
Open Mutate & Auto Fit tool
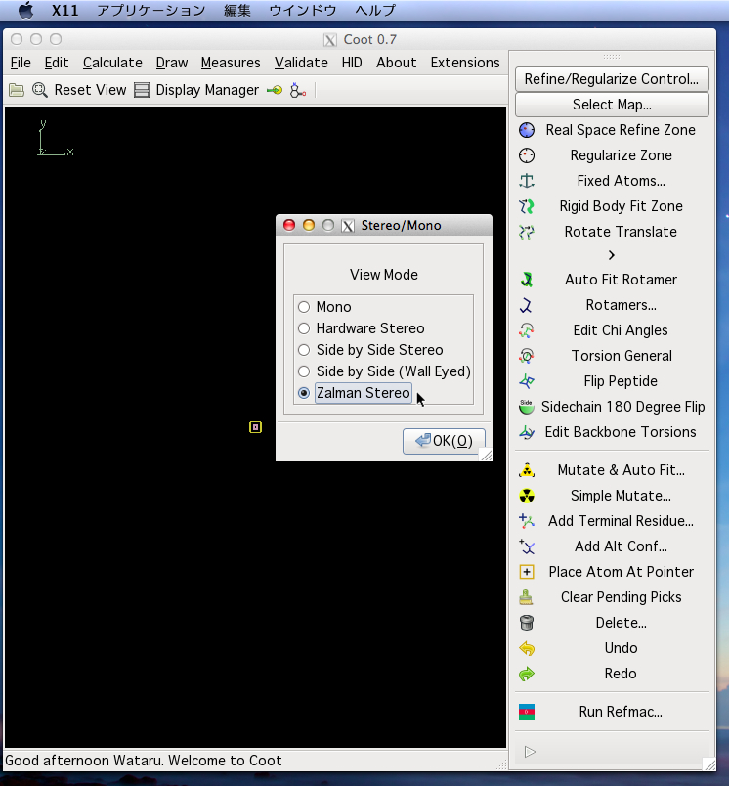[x=612, y=470]
